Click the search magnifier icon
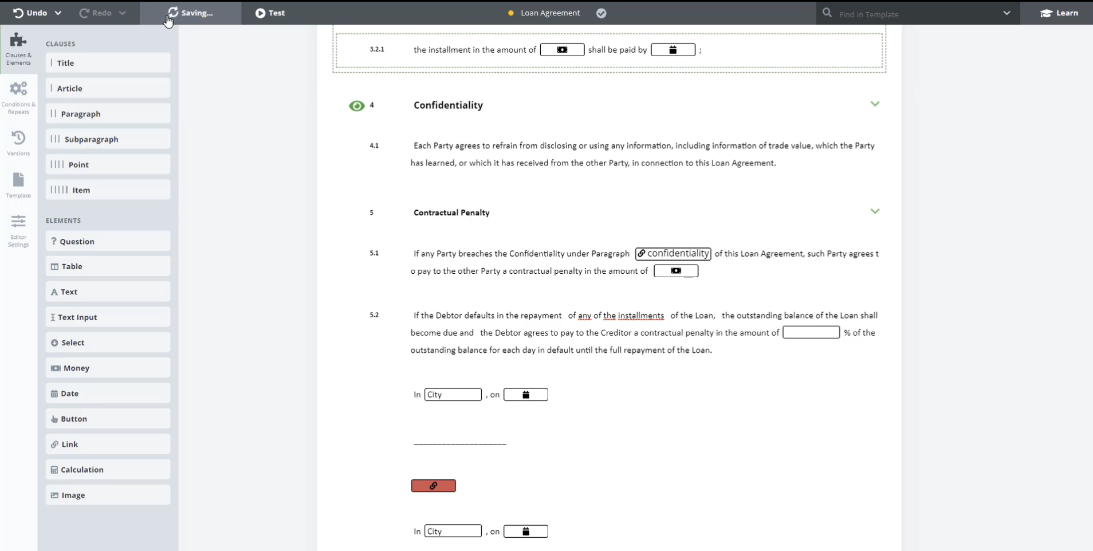 (x=827, y=13)
